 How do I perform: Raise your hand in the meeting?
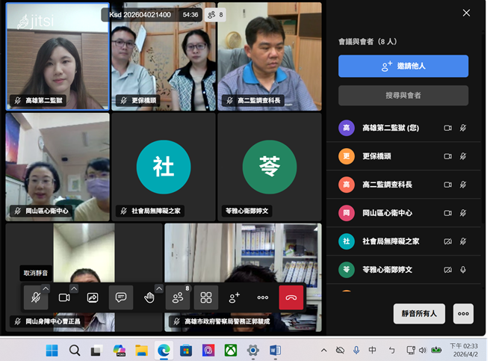(x=149, y=297)
